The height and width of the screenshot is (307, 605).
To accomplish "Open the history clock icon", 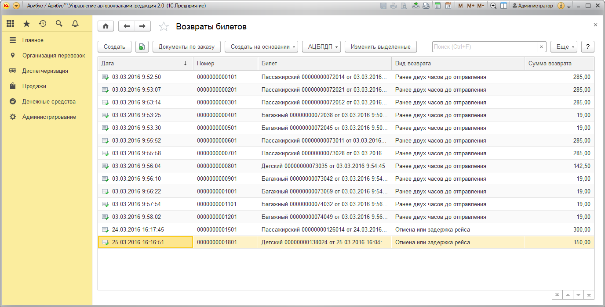I will point(43,24).
